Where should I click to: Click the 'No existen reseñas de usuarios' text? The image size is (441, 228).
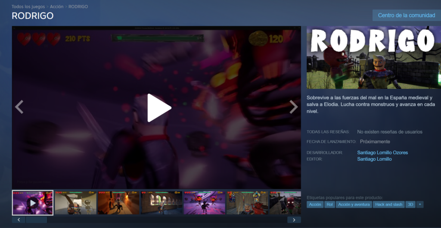(390, 132)
